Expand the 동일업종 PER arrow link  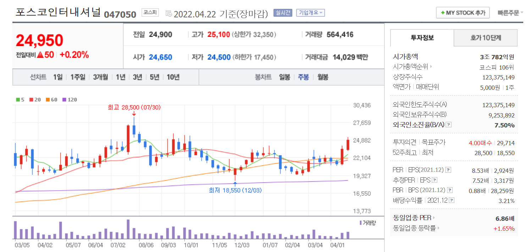[x=434, y=218]
